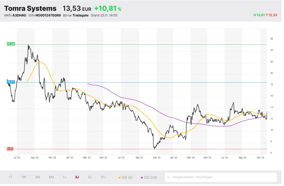Click the magnifier icon in comparison search
Image resolution: width=284 pixels, height=186 pixels.
(x=169, y=177)
